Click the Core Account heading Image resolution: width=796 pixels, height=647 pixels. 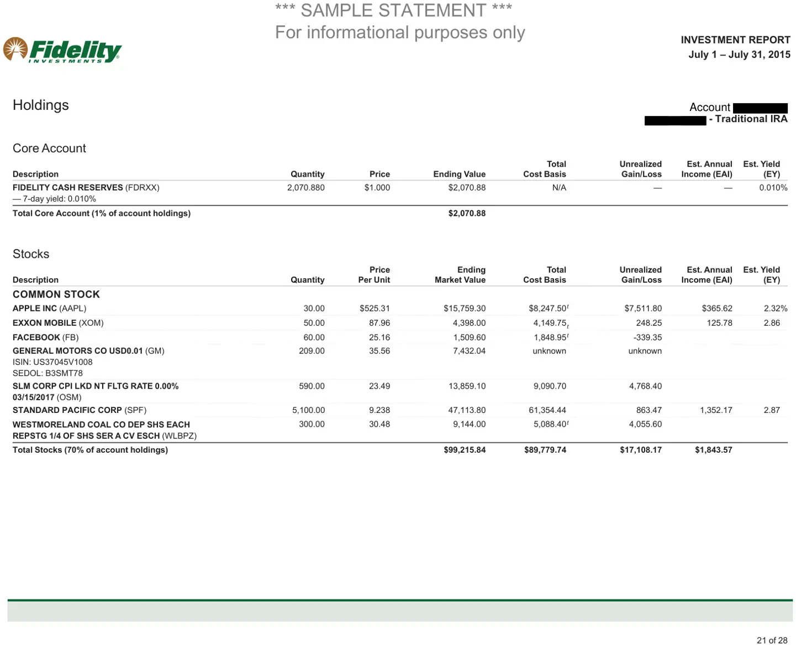coord(49,148)
